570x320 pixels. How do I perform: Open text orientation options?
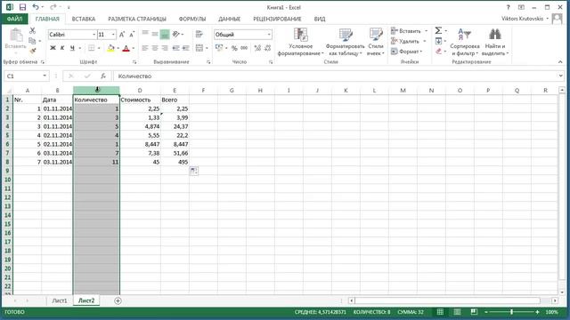176,34
